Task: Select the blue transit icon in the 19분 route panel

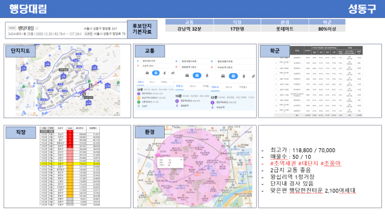Action: 197,76
